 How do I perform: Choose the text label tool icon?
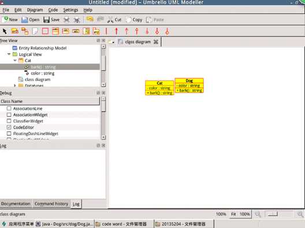(x=15, y=31)
